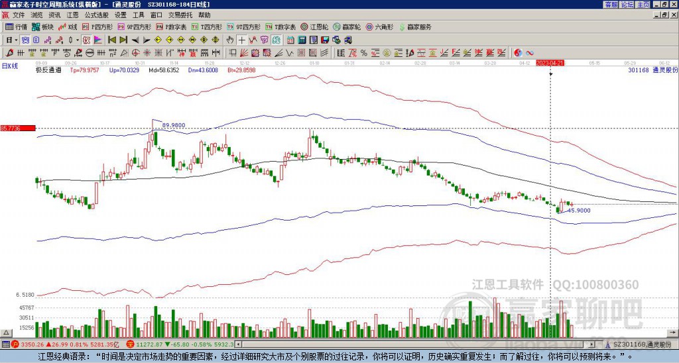Screen dimensions: 679x363
Task: Expand the candlestick style dropdown arrow
Action: pyautogui.click(x=78, y=40)
